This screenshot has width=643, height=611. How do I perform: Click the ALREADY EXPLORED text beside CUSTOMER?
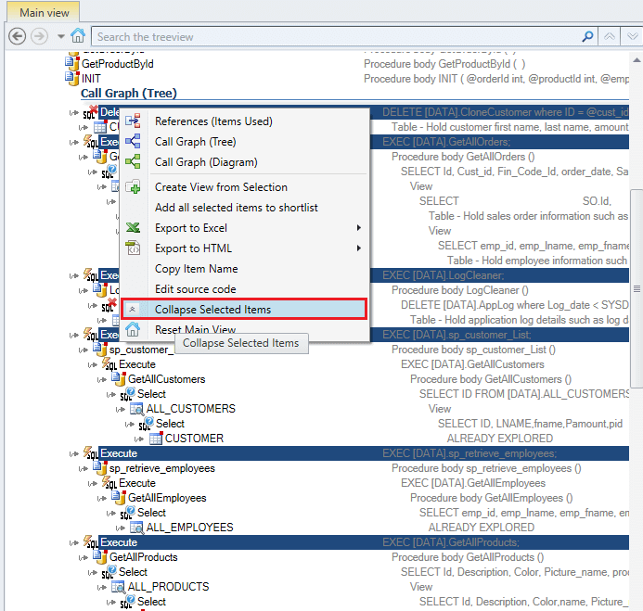(x=500, y=439)
